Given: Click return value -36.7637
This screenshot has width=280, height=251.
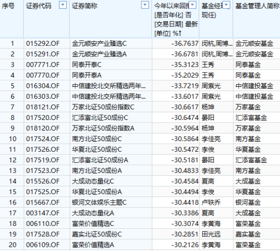Looking at the screenshot, I should coord(185,43).
